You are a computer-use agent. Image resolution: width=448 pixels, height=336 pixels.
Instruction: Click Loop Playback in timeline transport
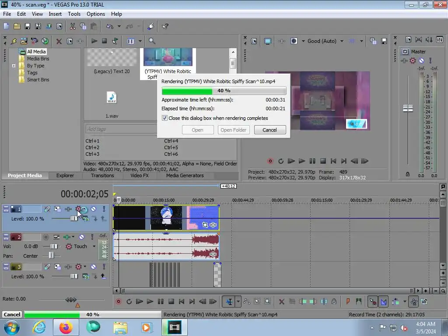click(129, 301)
